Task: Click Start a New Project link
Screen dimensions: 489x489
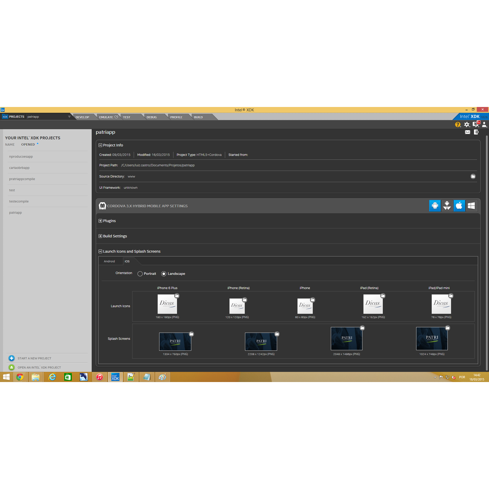Action: (x=34, y=358)
